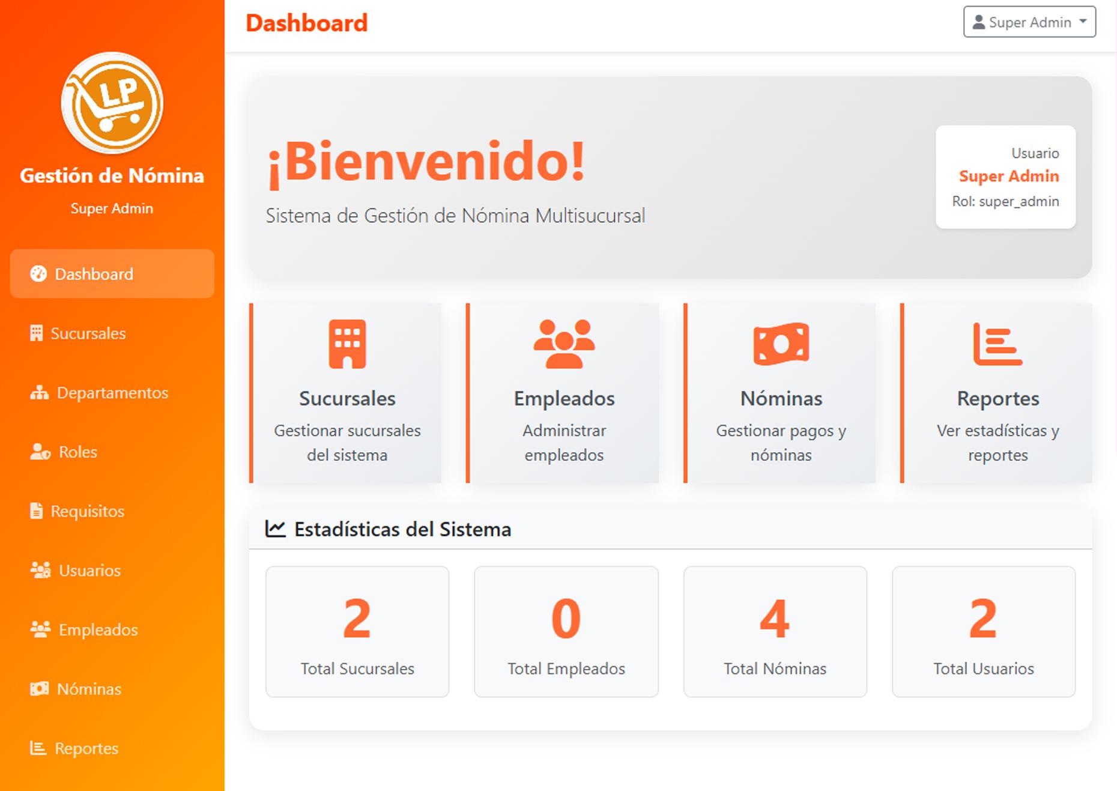
Task: Click 'Gestionar sucursales del sistema' description
Action: click(347, 443)
